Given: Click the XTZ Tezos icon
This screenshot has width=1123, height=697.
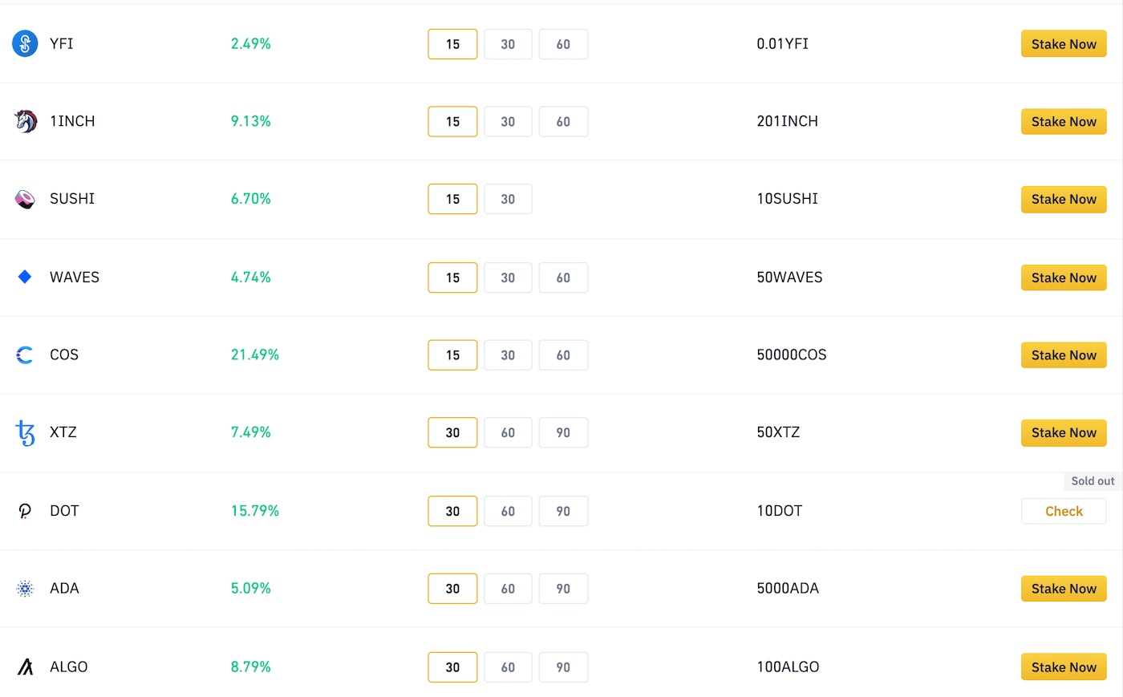Looking at the screenshot, I should (x=26, y=433).
